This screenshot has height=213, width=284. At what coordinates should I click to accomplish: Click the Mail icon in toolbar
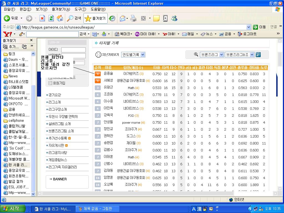pyautogui.click(x=122, y=18)
